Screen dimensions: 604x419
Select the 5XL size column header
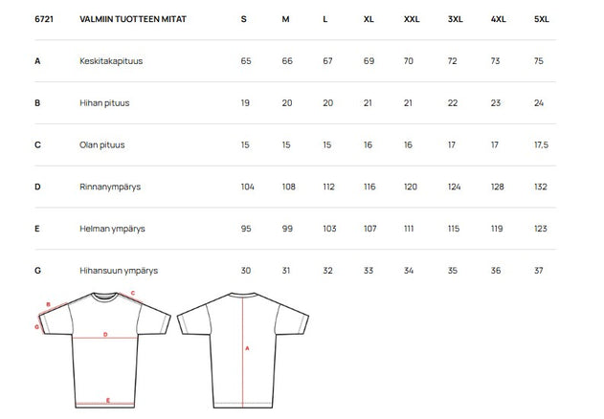coord(541,18)
